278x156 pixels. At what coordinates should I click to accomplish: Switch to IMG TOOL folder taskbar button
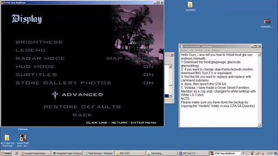(130, 153)
